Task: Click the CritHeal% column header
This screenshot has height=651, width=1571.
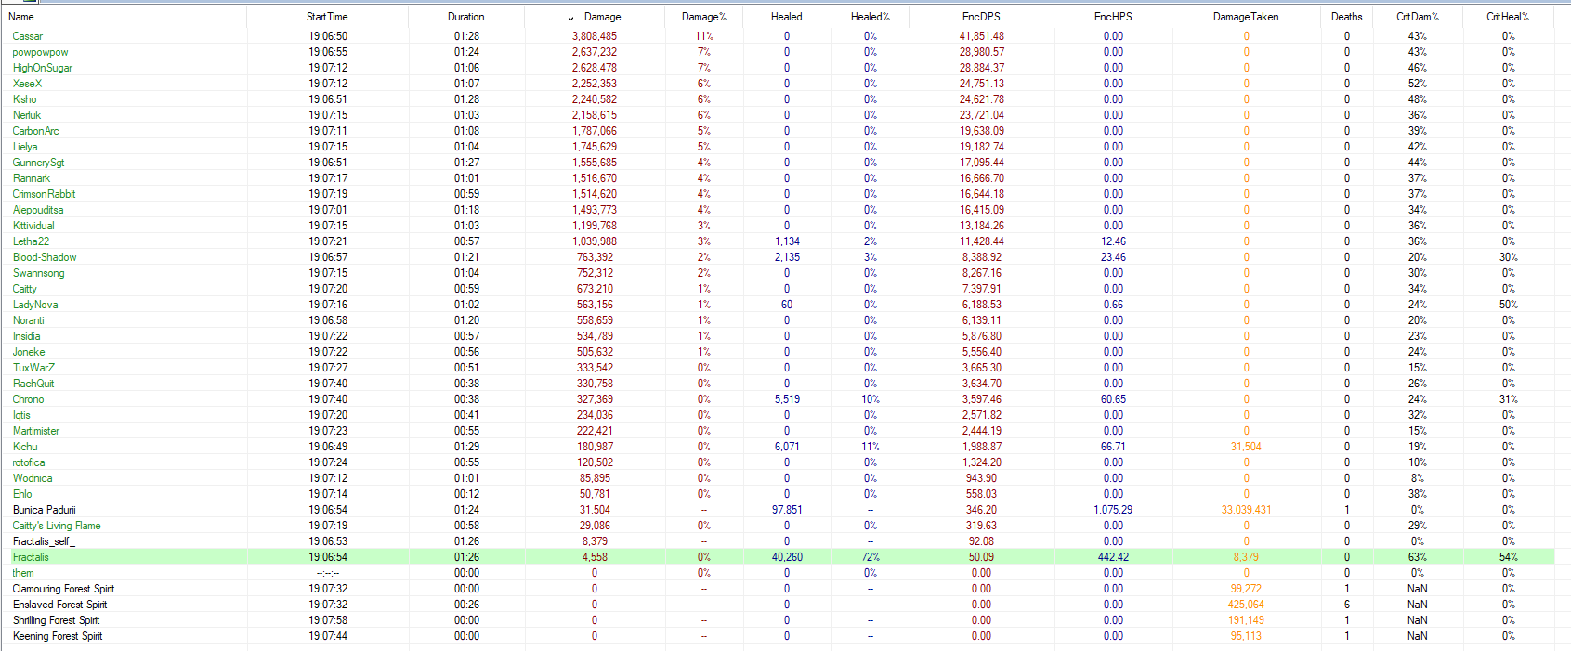Action: 1507,17
